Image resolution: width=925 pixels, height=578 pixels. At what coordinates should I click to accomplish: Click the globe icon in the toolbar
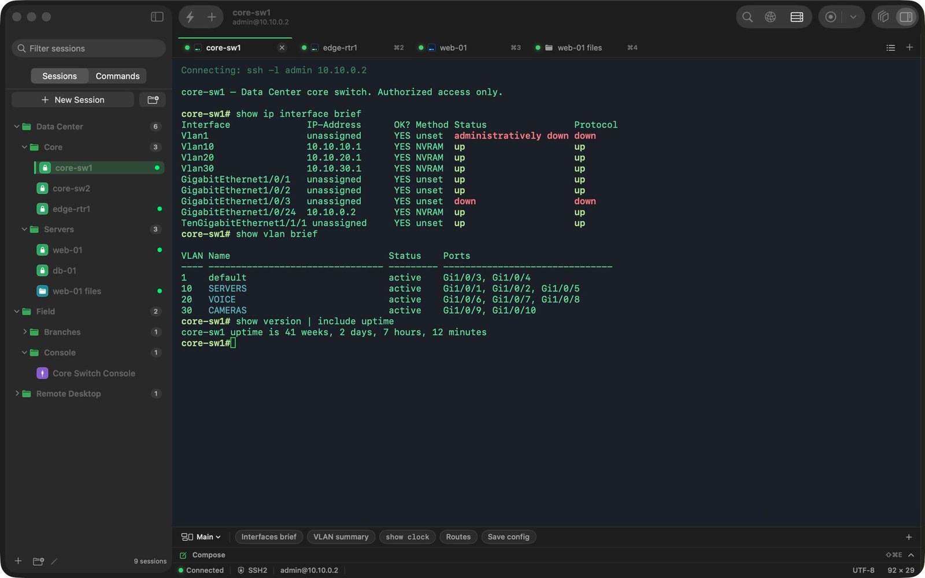pos(770,17)
